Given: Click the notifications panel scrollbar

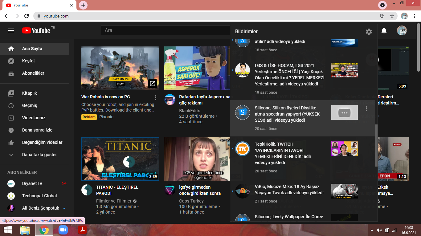Looking at the screenshot, I should click(x=376, y=145).
